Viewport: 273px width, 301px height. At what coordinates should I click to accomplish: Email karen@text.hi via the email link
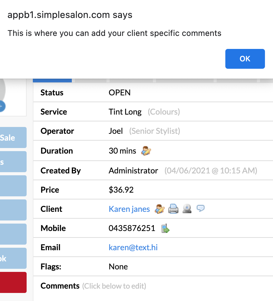(133, 247)
